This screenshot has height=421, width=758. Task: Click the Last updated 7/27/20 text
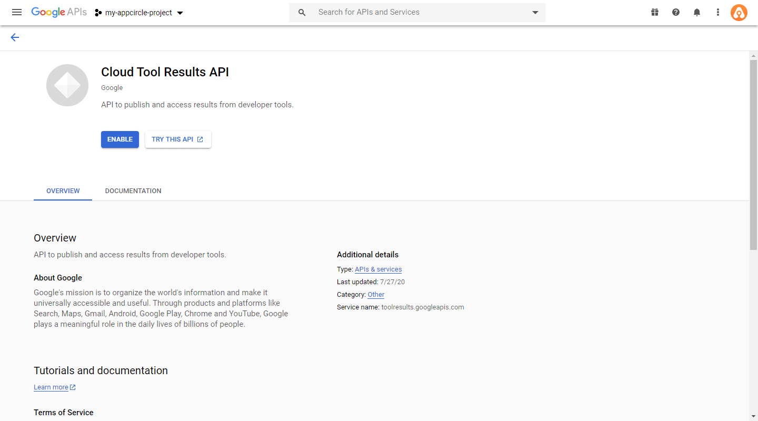[371, 282]
